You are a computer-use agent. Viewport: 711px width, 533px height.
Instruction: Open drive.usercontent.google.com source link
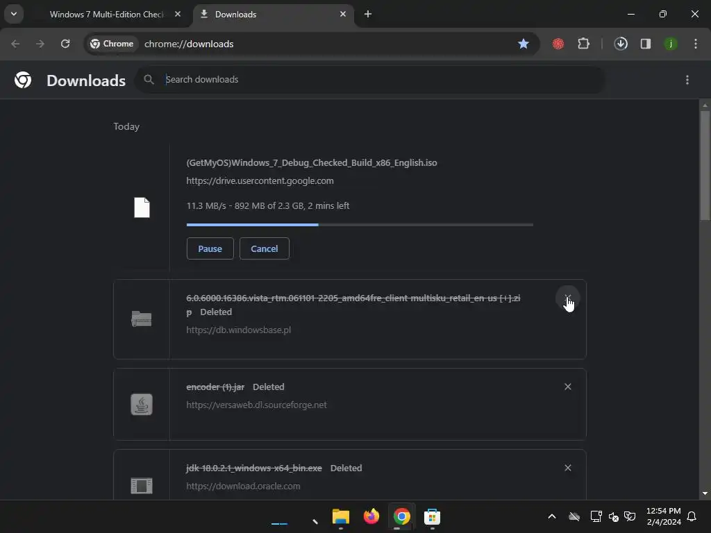[x=260, y=181]
